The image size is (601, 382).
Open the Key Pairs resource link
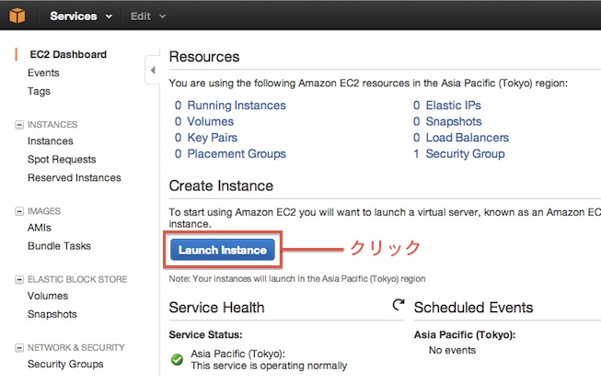tap(214, 138)
